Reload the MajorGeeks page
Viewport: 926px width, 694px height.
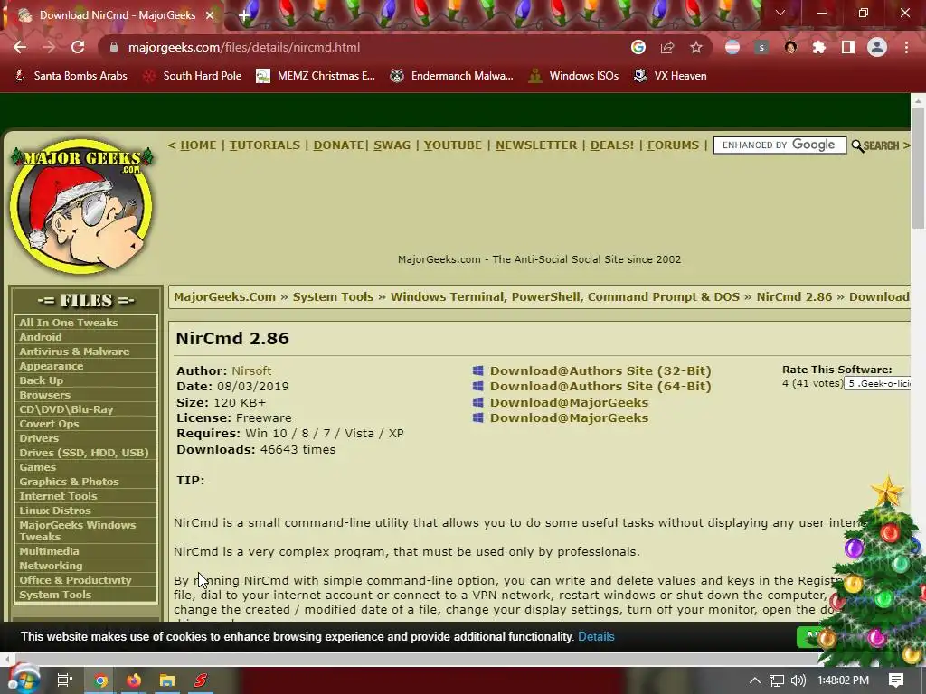click(78, 47)
